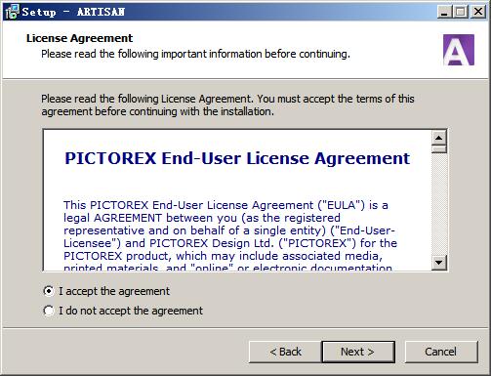Screen dimensions: 491x376
Task: Click the 'License Agreement' page heading
Action: [79, 38]
